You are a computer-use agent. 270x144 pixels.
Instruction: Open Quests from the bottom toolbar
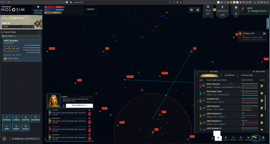[226, 138]
